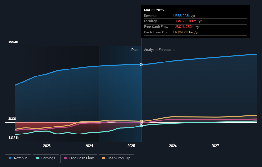Click the Mar 31 2025 tooltip date

(154, 10)
